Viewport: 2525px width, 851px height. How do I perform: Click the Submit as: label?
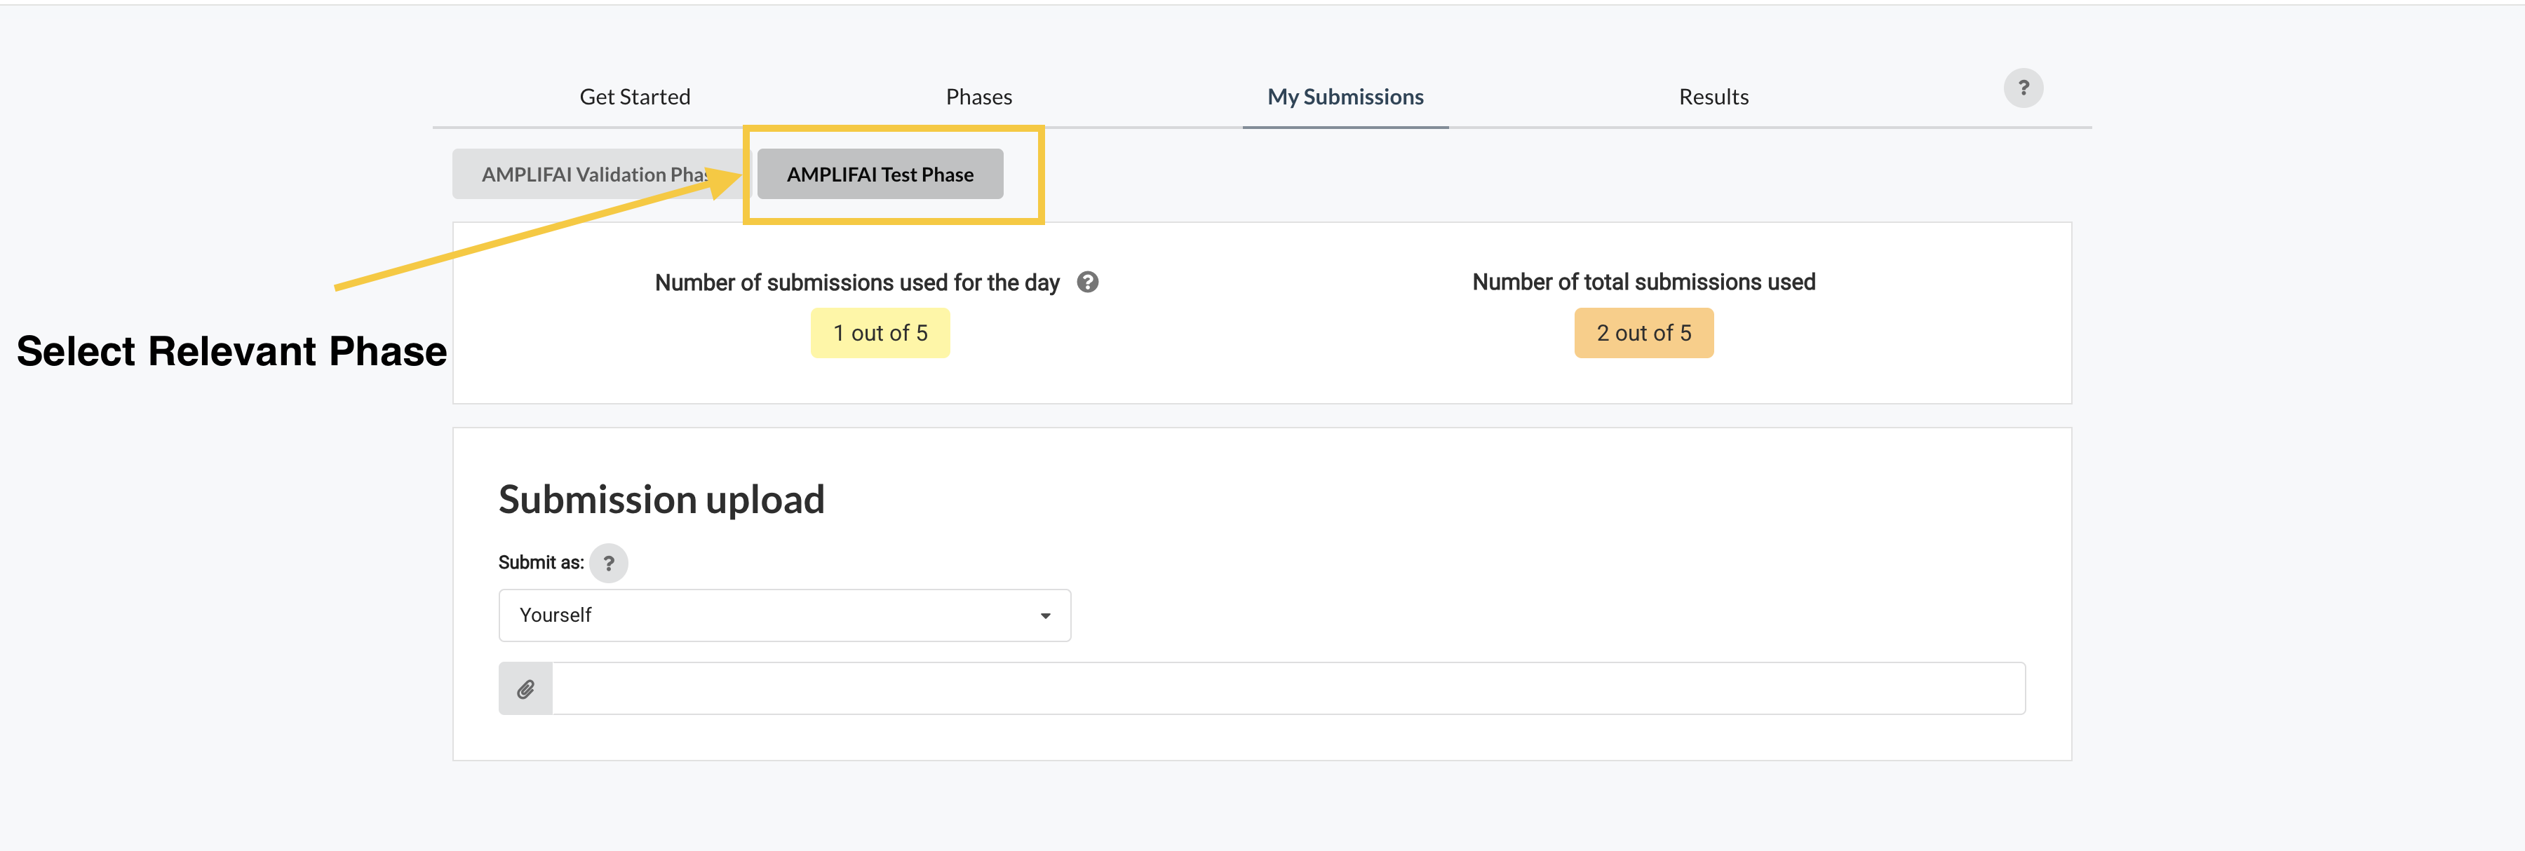pos(541,563)
